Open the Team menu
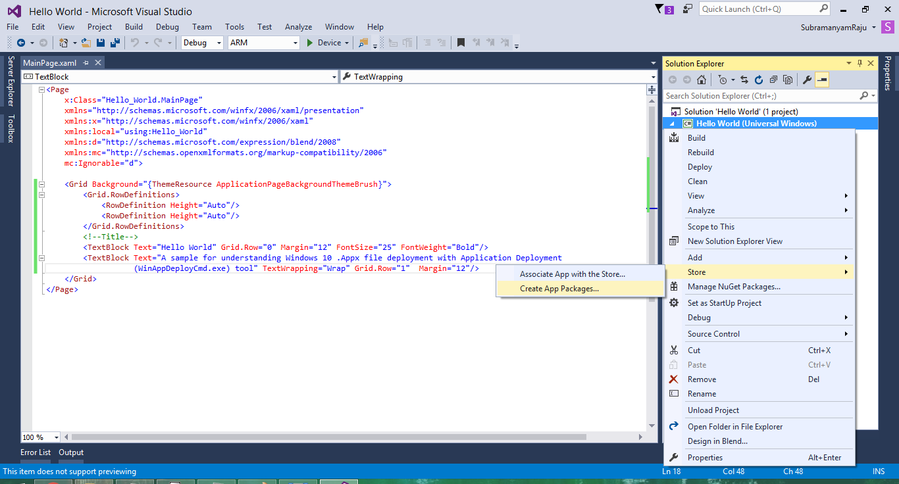The width and height of the screenshot is (899, 484). point(201,26)
